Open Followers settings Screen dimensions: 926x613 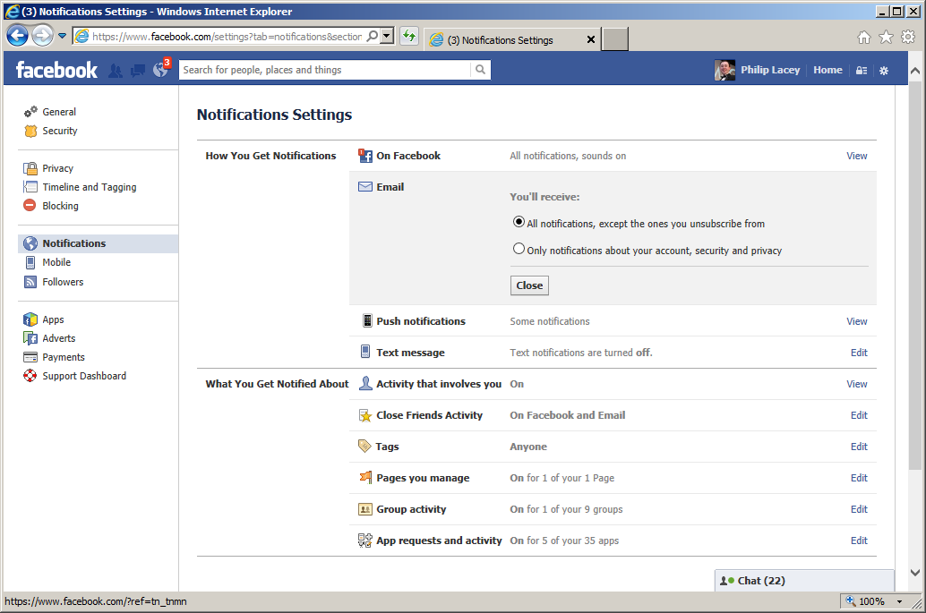tap(63, 282)
